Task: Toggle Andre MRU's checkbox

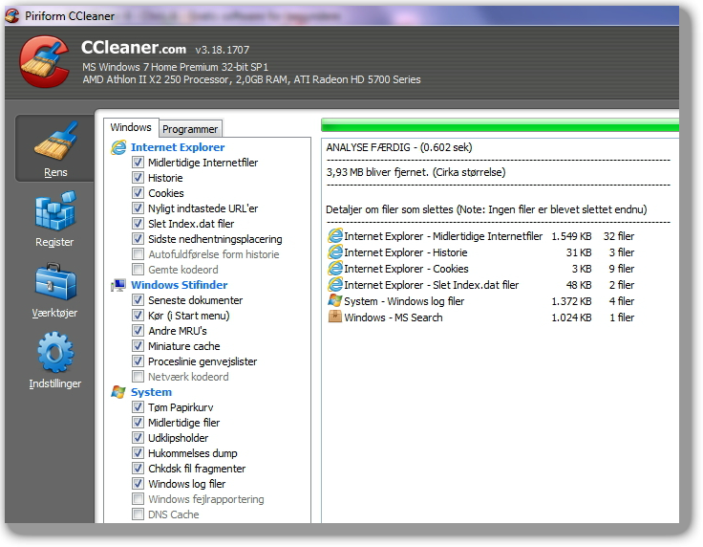Action: pos(138,331)
